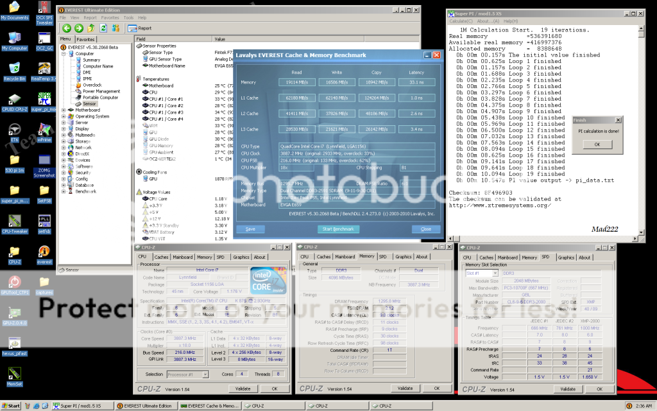Select the GPU-Z.0.4.0 desktop icon

[14, 315]
